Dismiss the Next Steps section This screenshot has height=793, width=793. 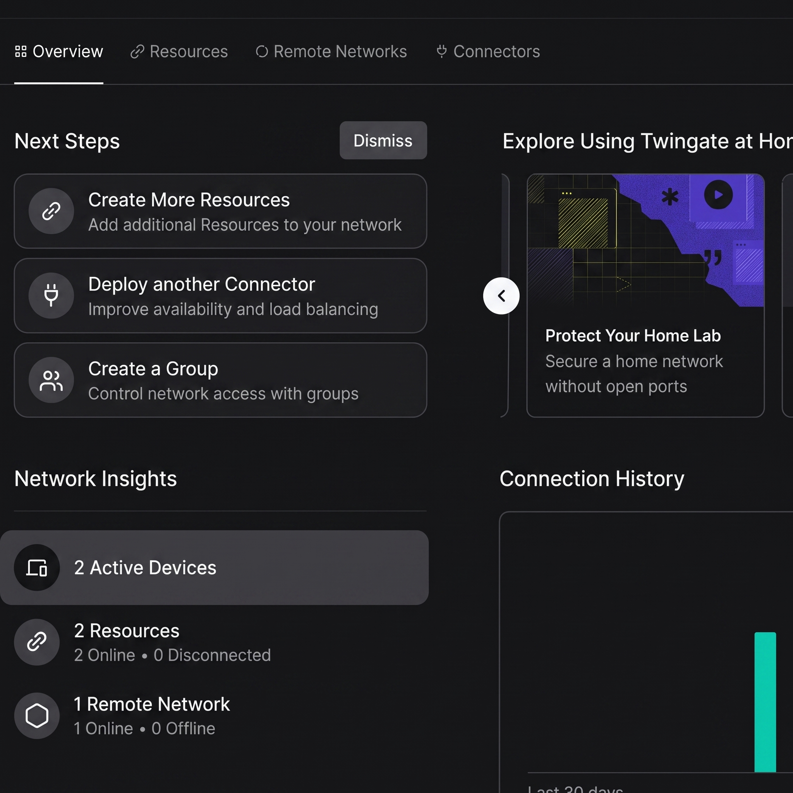(383, 141)
